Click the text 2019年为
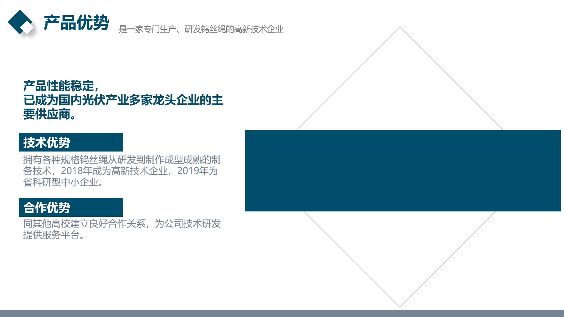The height and width of the screenshot is (317, 564). 197,171
